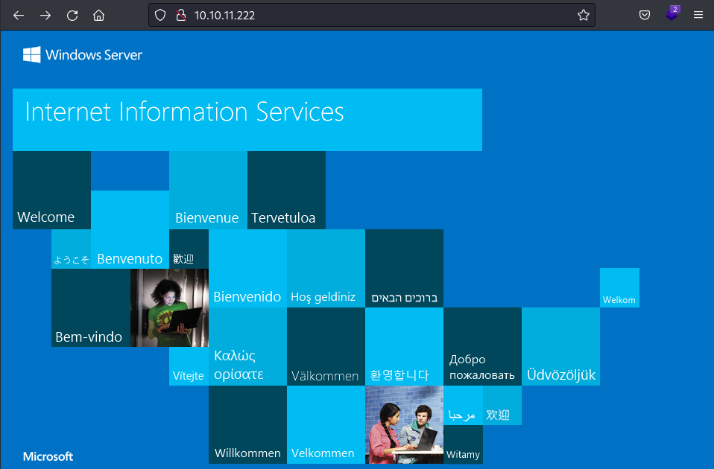This screenshot has width=714, height=469.
Task: Click the forward navigation arrow
Action: [45, 16]
